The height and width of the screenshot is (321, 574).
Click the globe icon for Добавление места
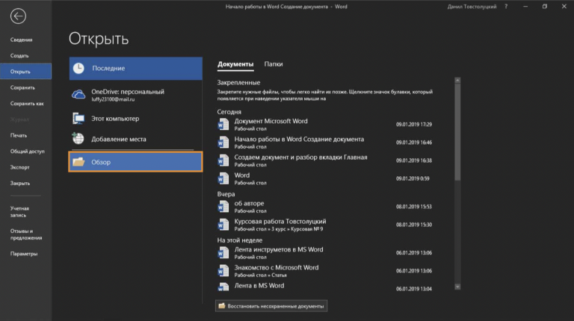(x=78, y=139)
